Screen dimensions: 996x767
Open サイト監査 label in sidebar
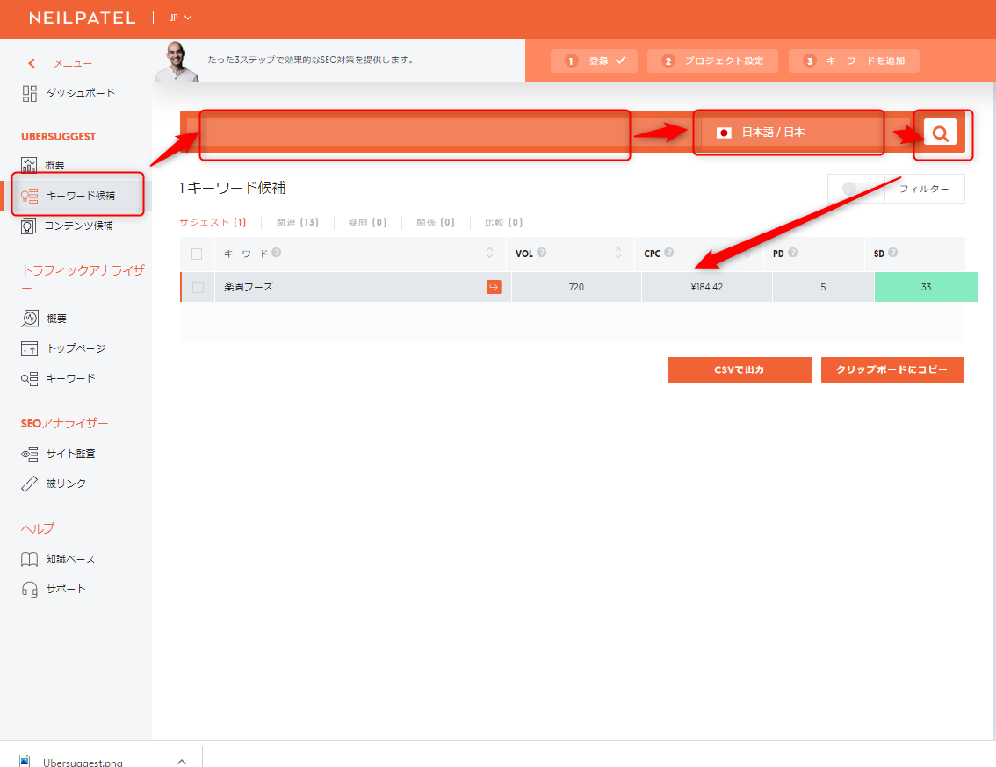(70, 454)
